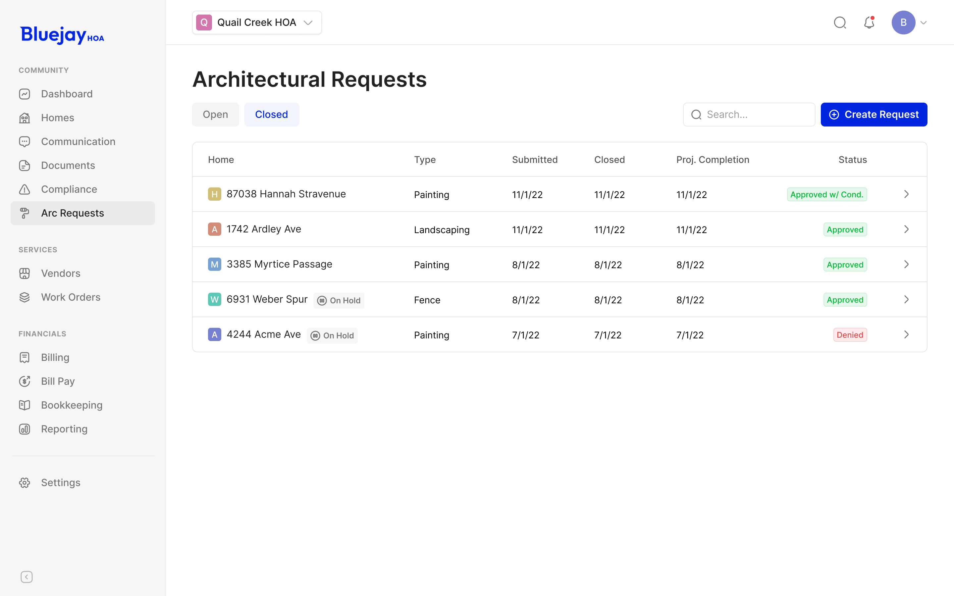The width and height of the screenshot is (954, 596).
Task: Click the Approved w/ Cond. status badge
Action: click(x=827, y=194)
